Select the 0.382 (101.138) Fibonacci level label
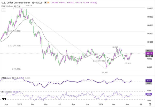This screenshot has height=107, width=155. [14, 46]
